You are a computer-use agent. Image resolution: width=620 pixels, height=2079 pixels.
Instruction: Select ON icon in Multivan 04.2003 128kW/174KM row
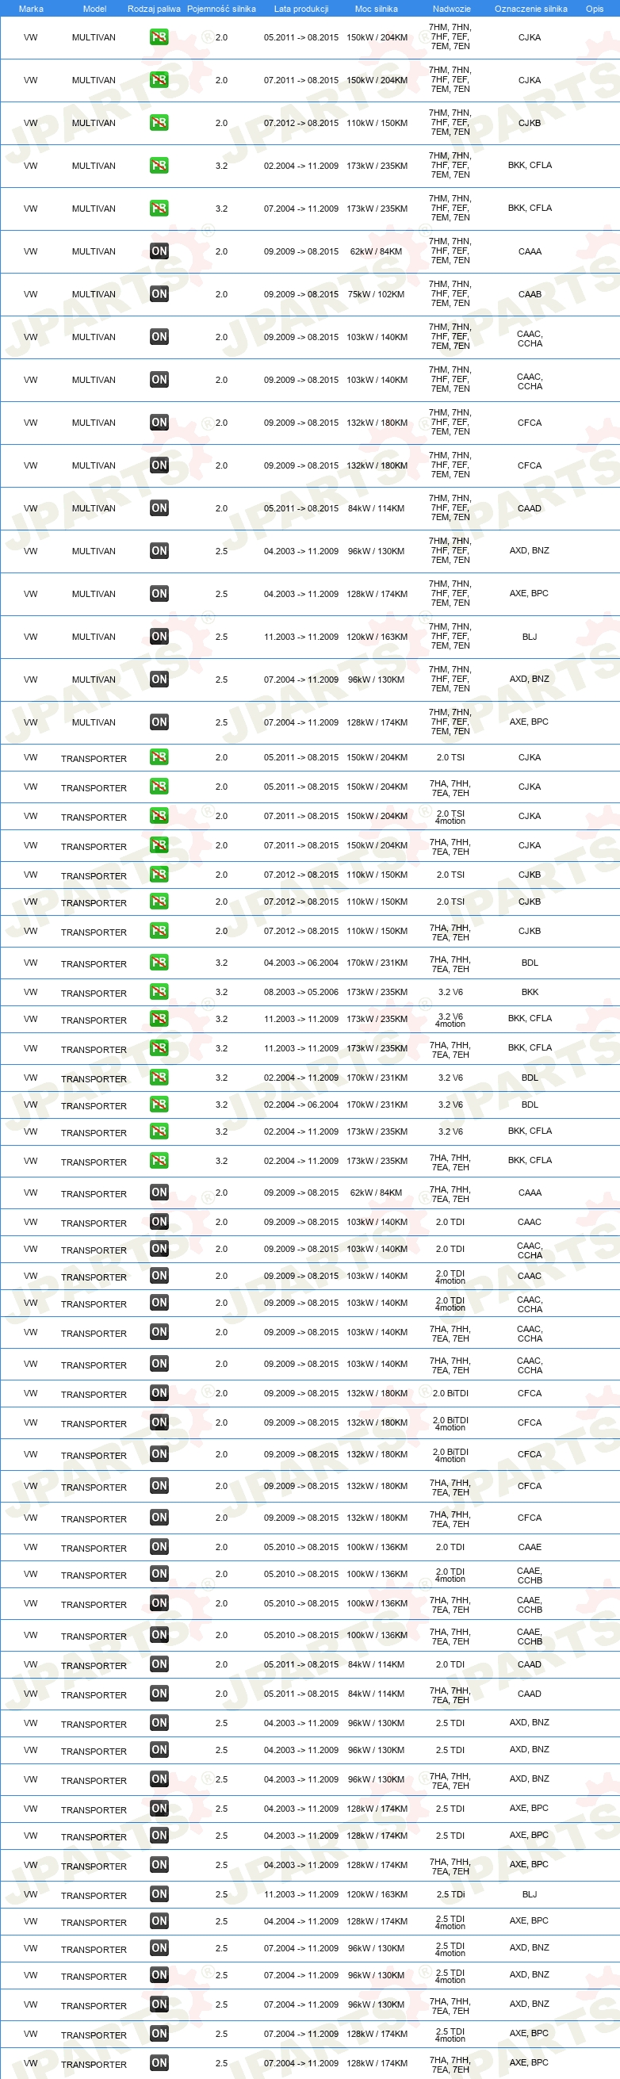[x=159, y=593]
